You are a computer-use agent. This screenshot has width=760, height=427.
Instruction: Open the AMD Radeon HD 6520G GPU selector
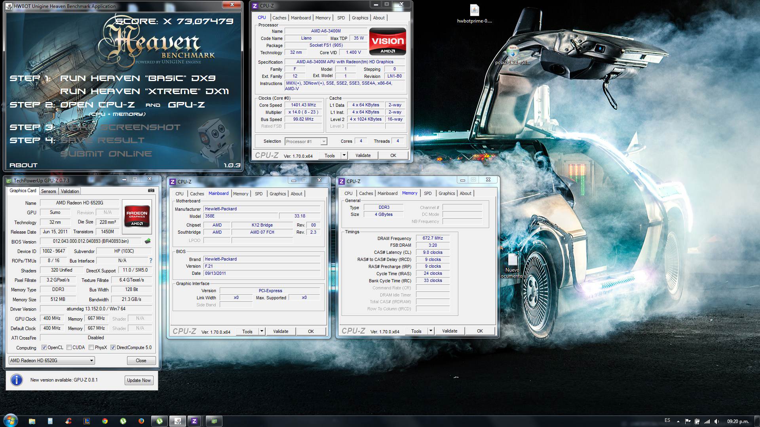point(51,361)
